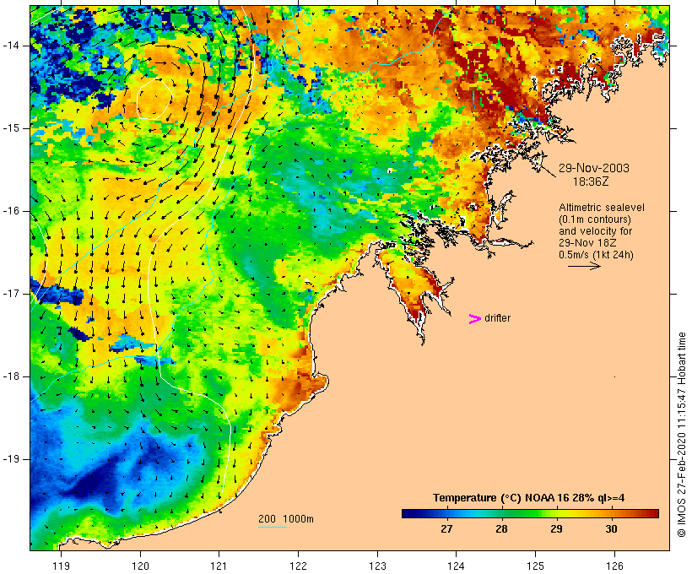Click the longitude label "121"
Image resolution: width=692 pixels, height=574 pixels.
click(219, 566)
